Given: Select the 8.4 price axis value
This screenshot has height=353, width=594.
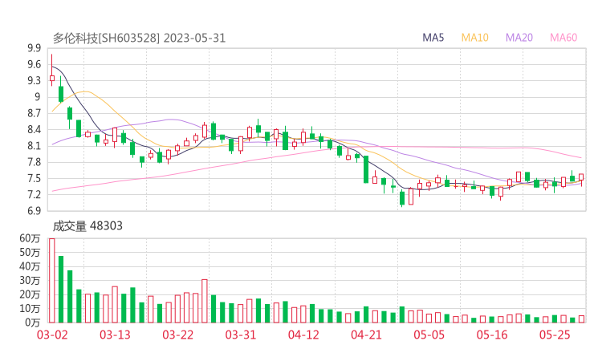Looking at the screenshot, I should (34, 129).
